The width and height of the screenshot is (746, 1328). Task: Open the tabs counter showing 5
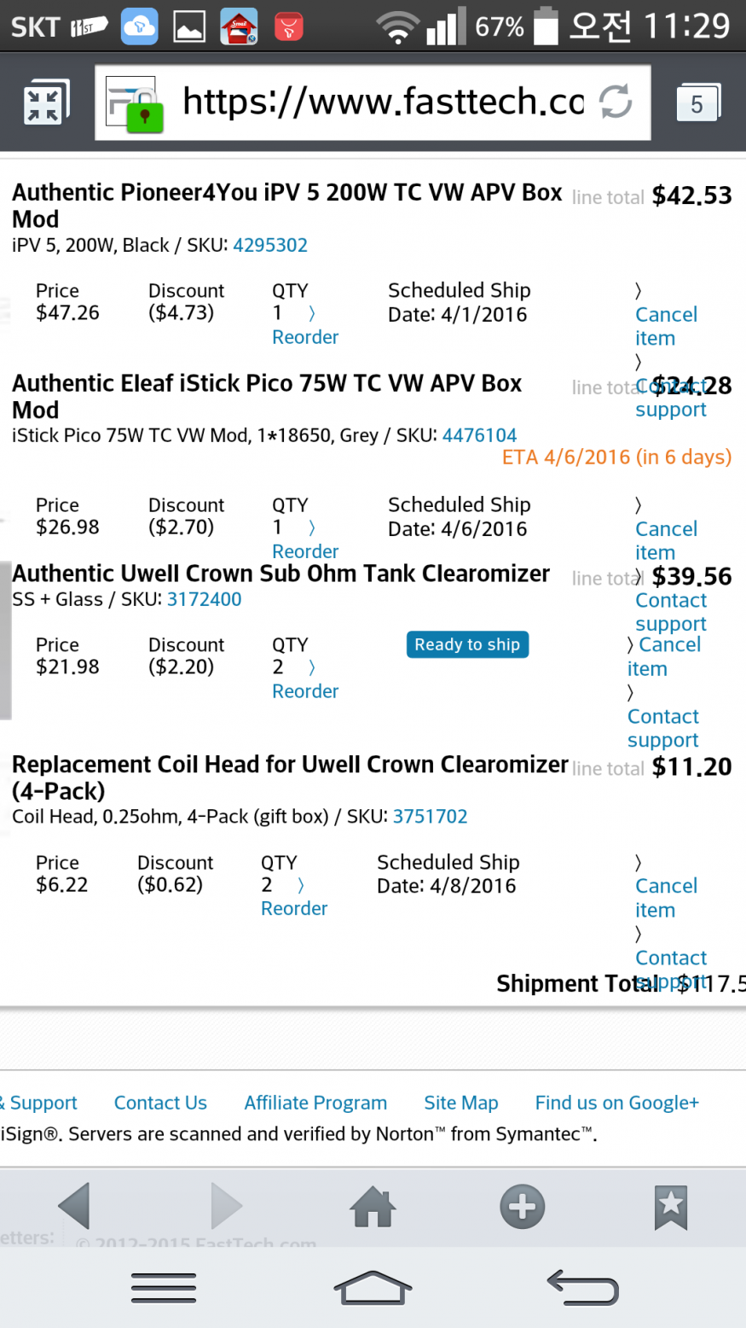click(697, 103)
